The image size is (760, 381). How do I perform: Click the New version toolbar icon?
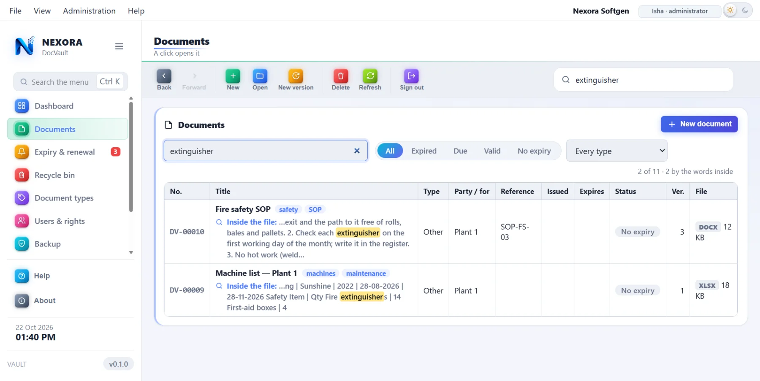(x=296, y=76)
